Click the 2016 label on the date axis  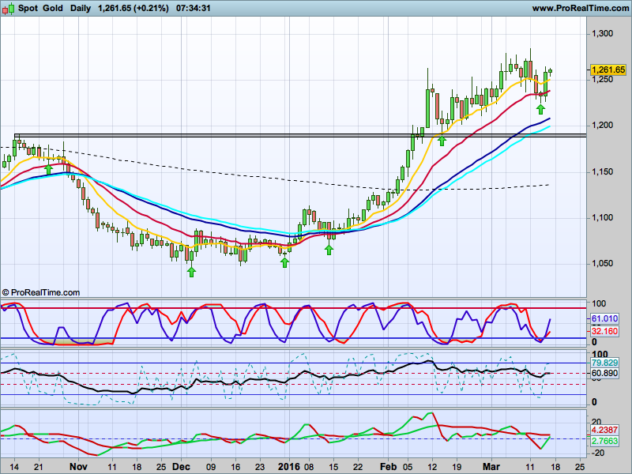[x=289, y=467]
